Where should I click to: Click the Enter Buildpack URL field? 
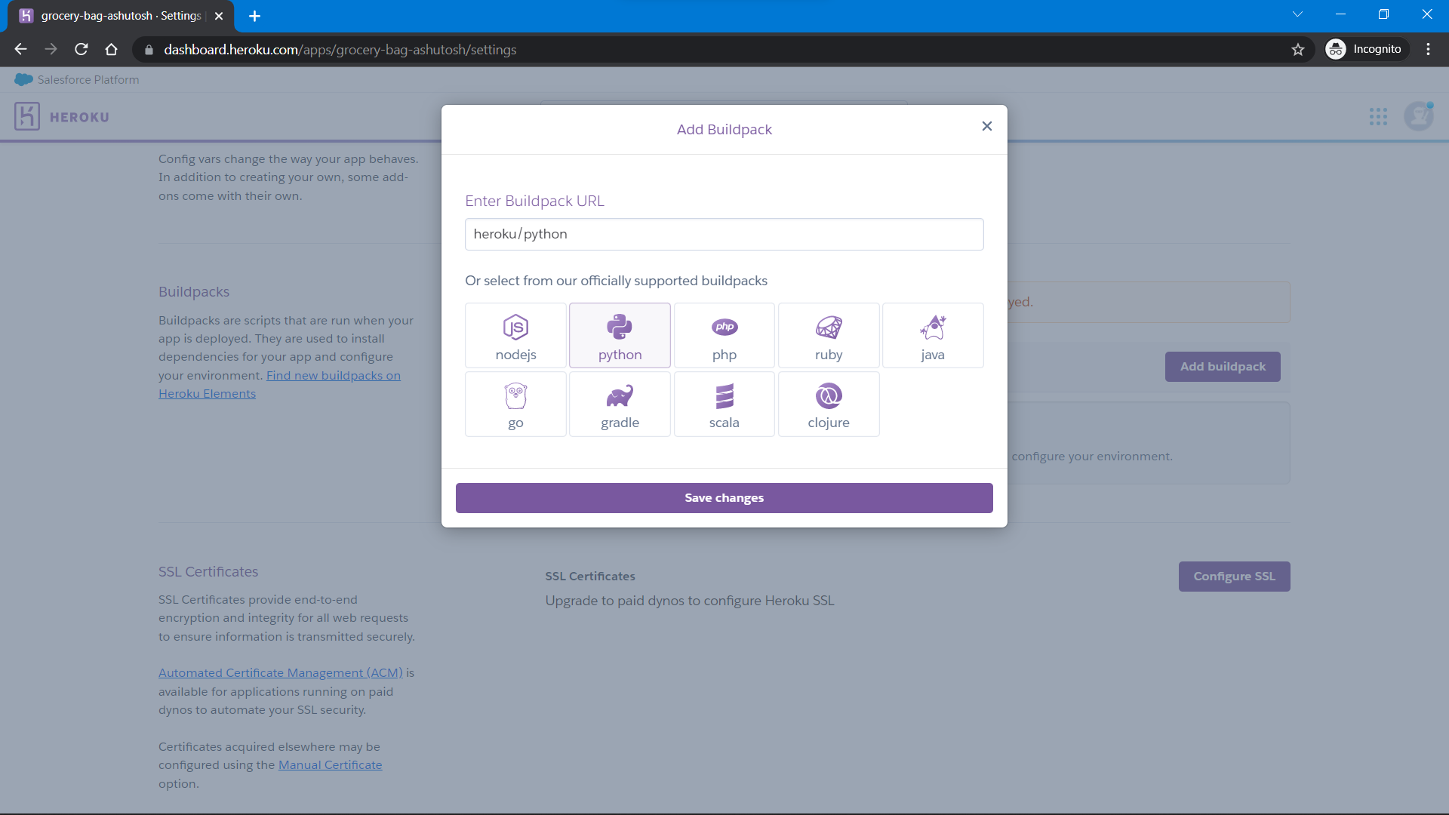[x=724, y=234]
